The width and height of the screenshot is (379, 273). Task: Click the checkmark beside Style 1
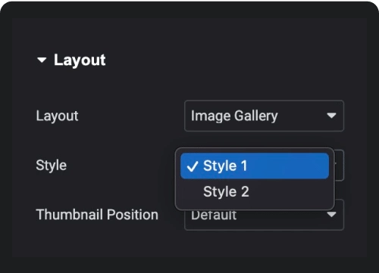(x=192, y=166)
